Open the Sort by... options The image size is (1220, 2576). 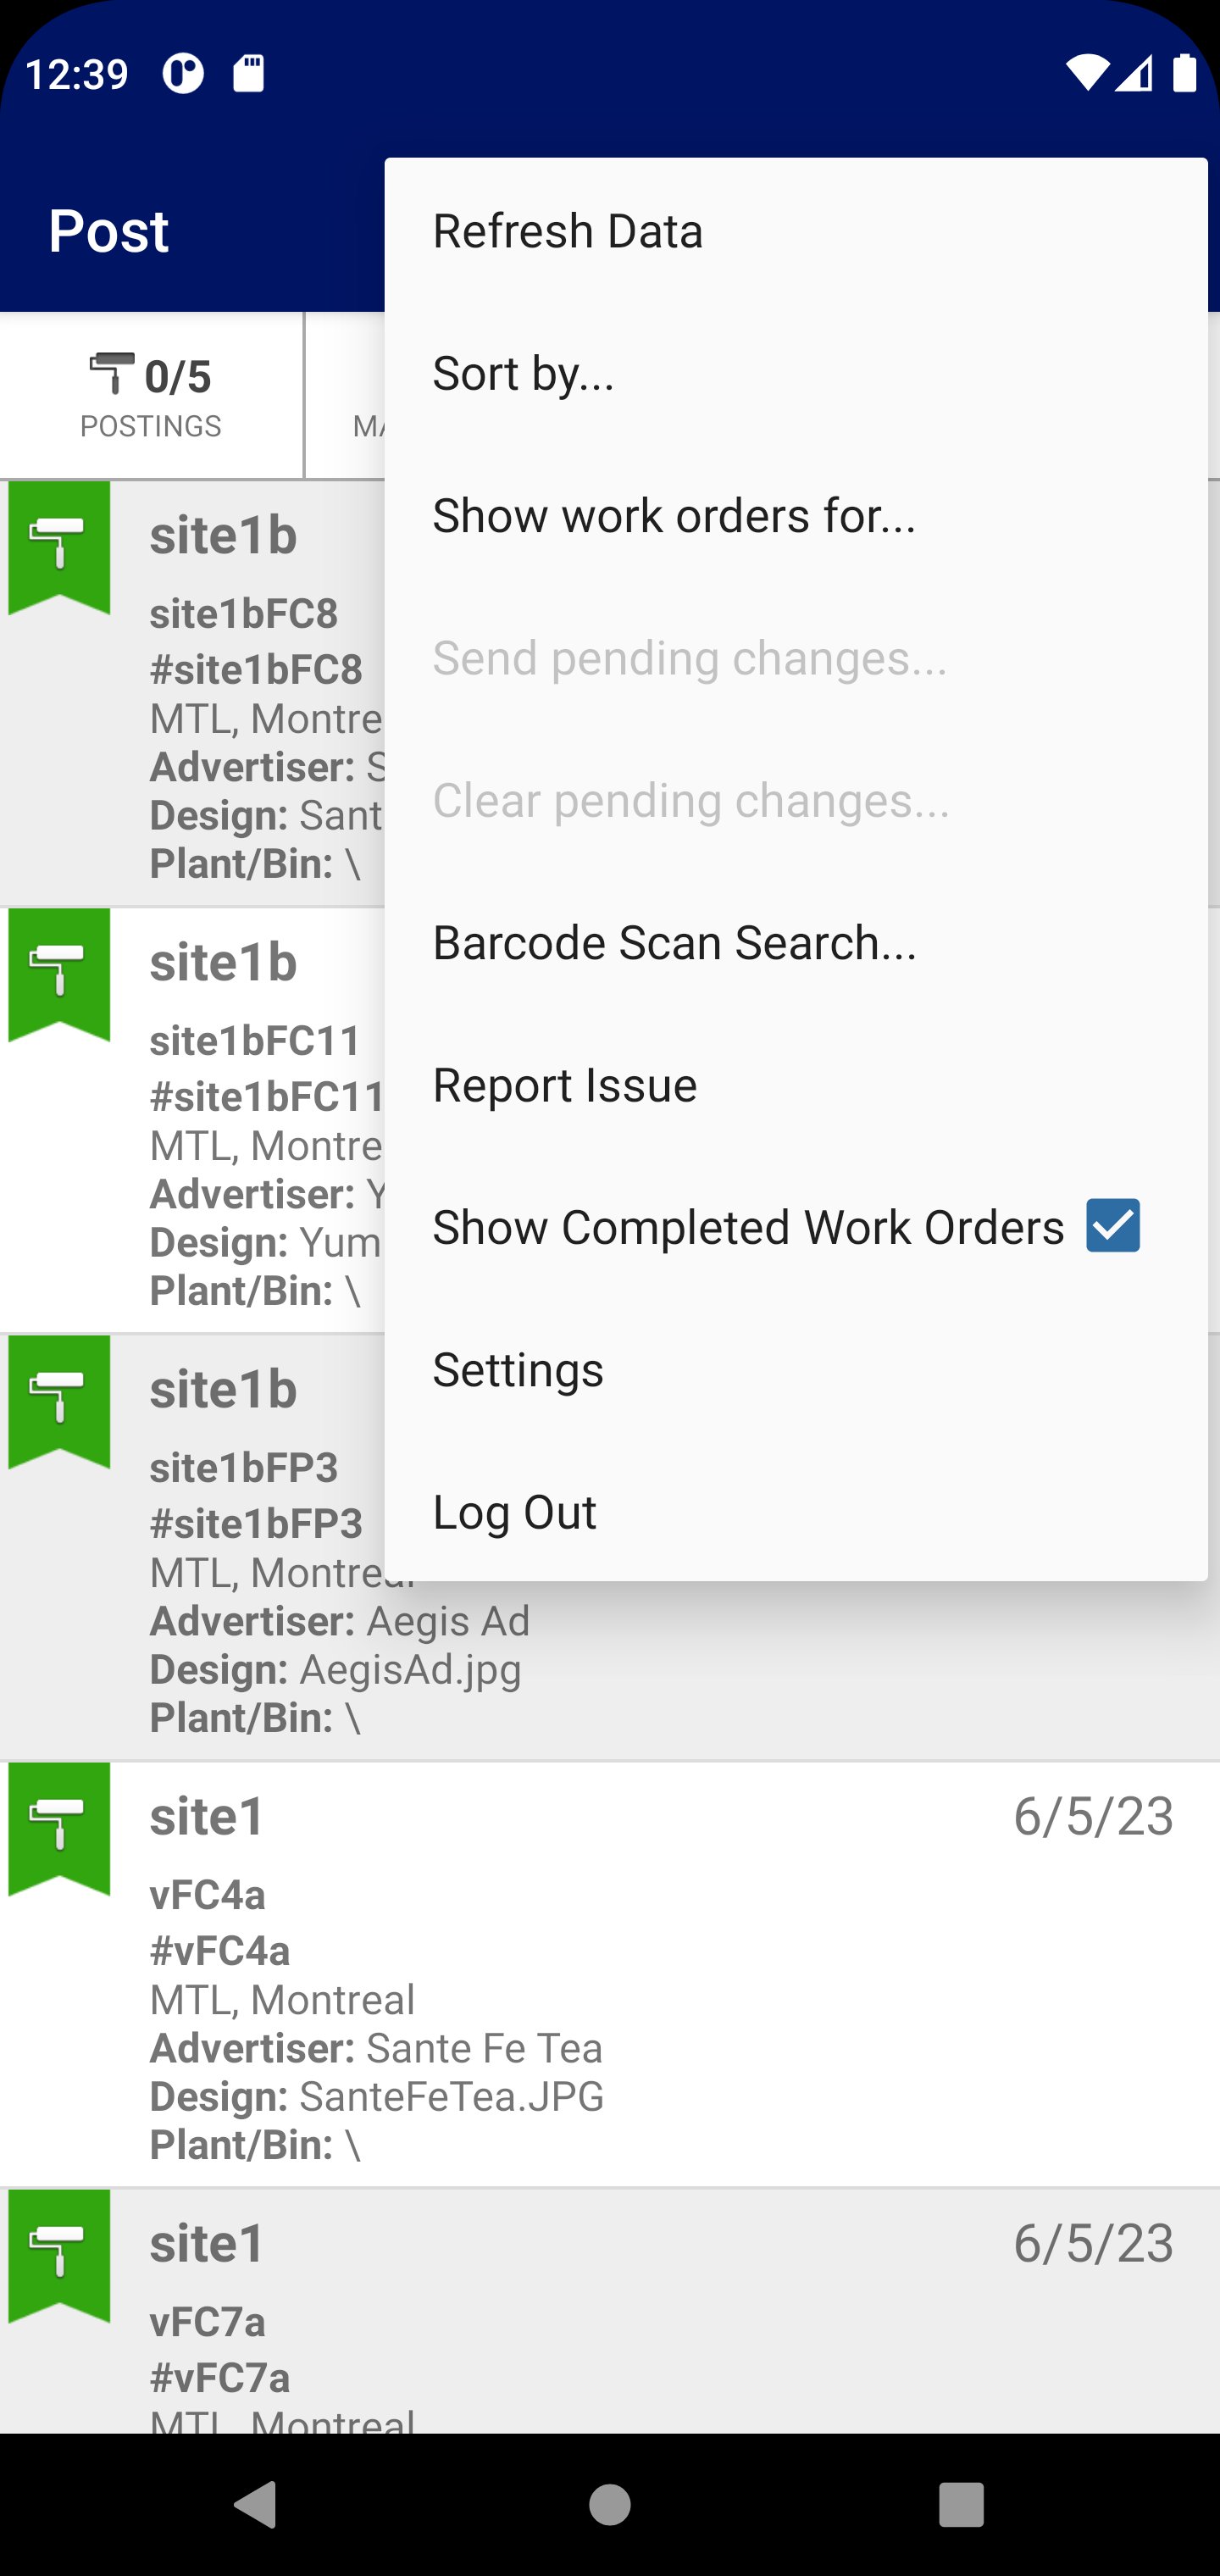523,374
